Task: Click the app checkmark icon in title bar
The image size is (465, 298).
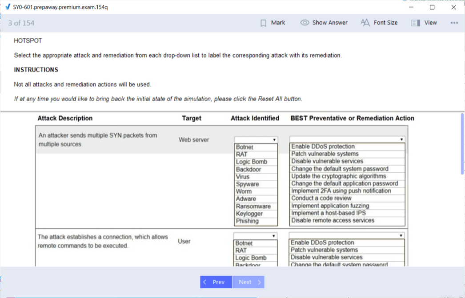Action: click(8, 7)
